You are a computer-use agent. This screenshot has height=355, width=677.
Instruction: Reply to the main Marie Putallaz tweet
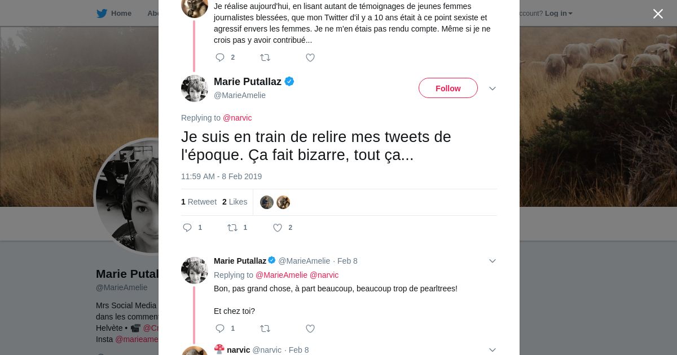point(188,228)
